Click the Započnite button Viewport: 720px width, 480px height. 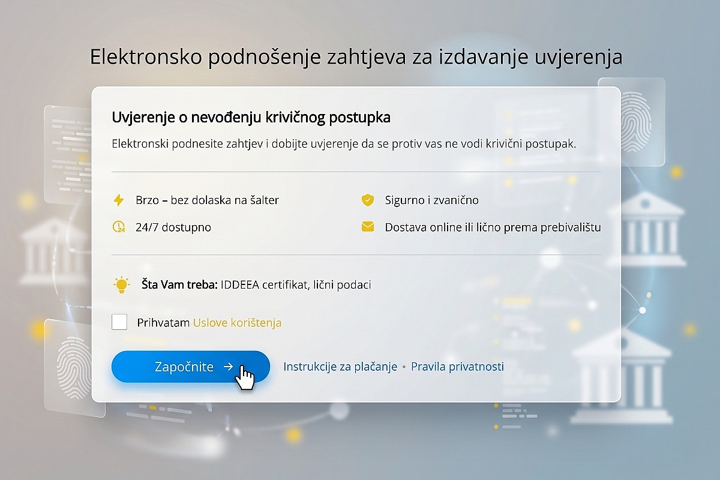coord(191,367)
